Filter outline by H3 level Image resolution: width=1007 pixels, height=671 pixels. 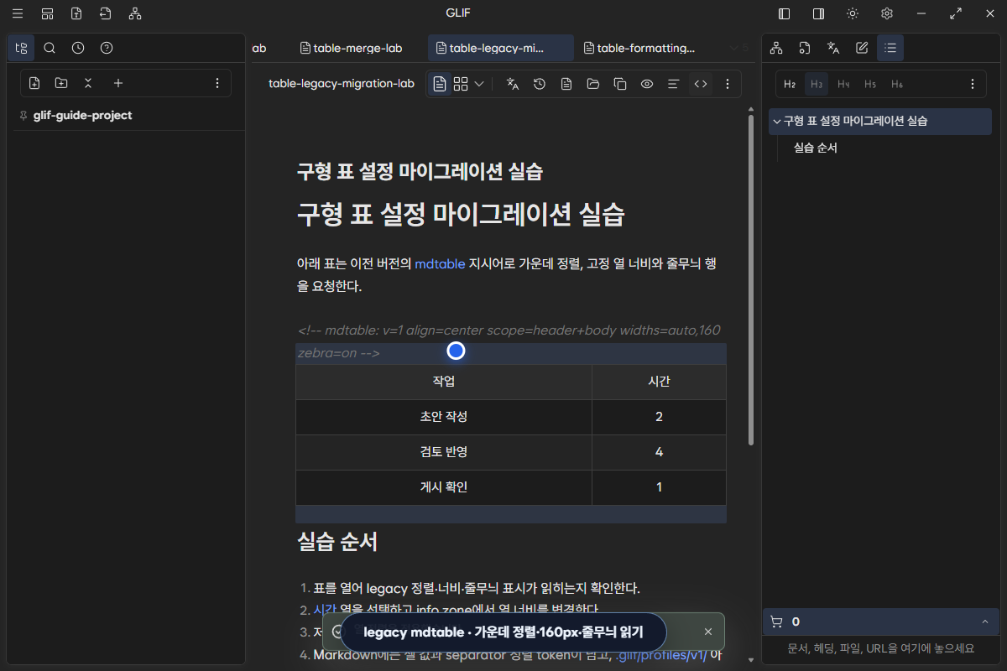pos(817,84)
